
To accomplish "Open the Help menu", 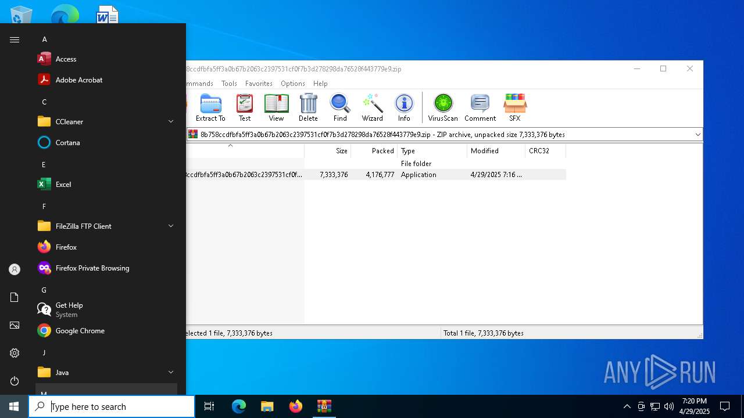I will coord(320,84).
